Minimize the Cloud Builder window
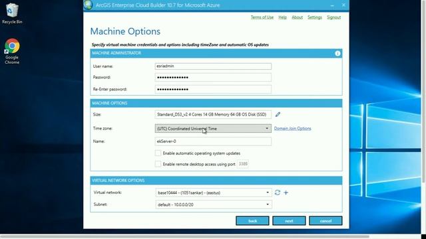 [x=332, y=5]
